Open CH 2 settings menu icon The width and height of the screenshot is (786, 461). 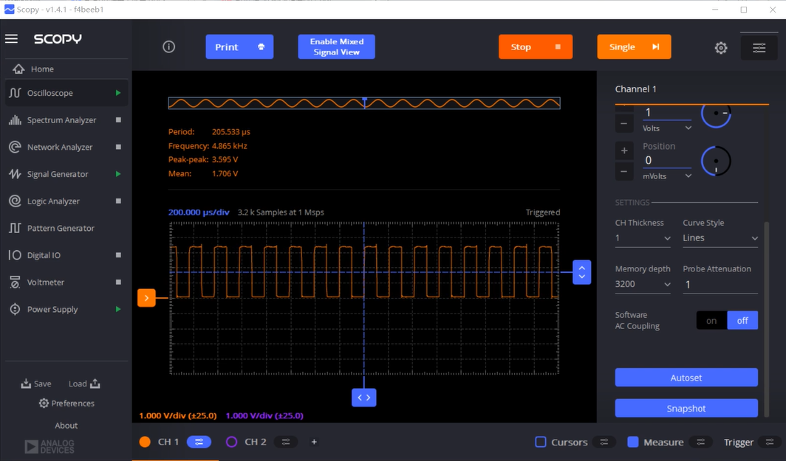pyautogui.click(x=286, y=442)
